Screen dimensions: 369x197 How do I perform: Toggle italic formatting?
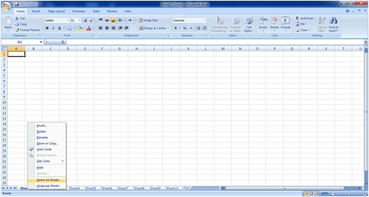(x=53, y=28)
